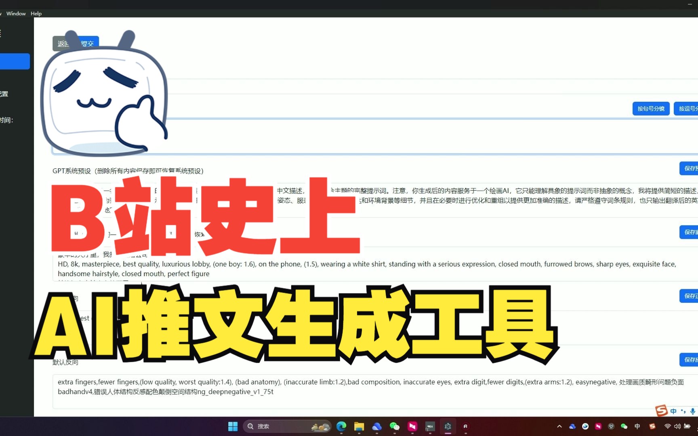This screenshot has width=698, height=436.
Task: Click the Sogou S icon in system tray
Action: [652, 426]
